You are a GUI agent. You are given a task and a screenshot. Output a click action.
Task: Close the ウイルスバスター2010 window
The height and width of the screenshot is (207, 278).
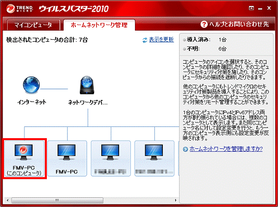tap(269, 8)
